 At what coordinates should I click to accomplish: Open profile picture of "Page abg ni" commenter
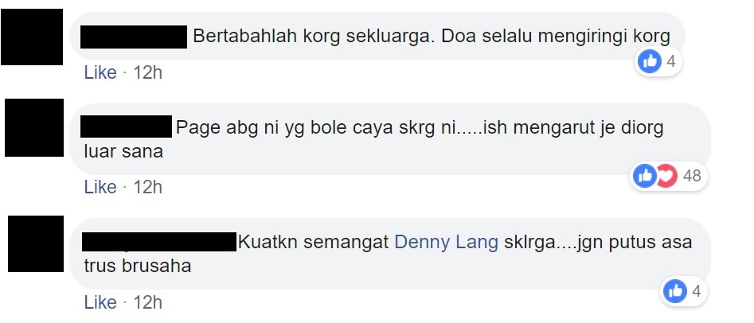(34, 128)
